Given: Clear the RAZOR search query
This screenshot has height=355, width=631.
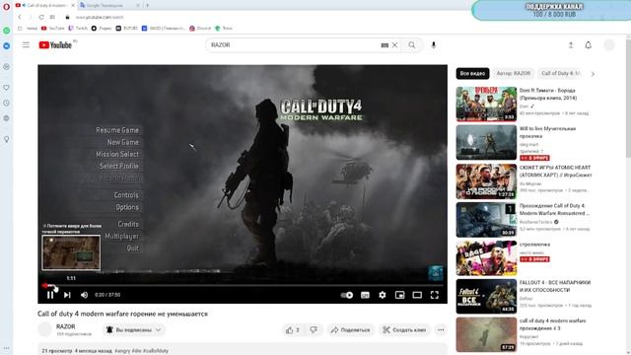Looking at the screenshot, I should pos(394,45).
